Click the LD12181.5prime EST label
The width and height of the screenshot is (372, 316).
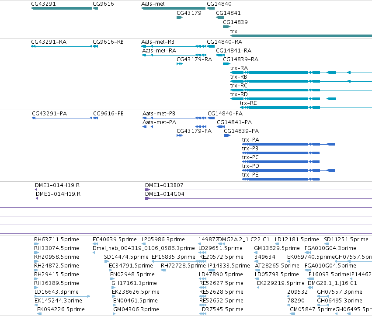click(x=297, y=240)
